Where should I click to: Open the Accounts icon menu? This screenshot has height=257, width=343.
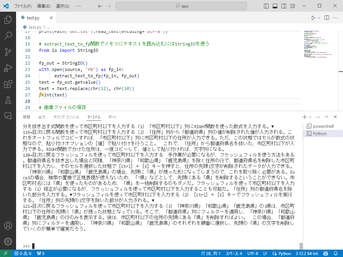pyautogui.click(x=8, y=226)
